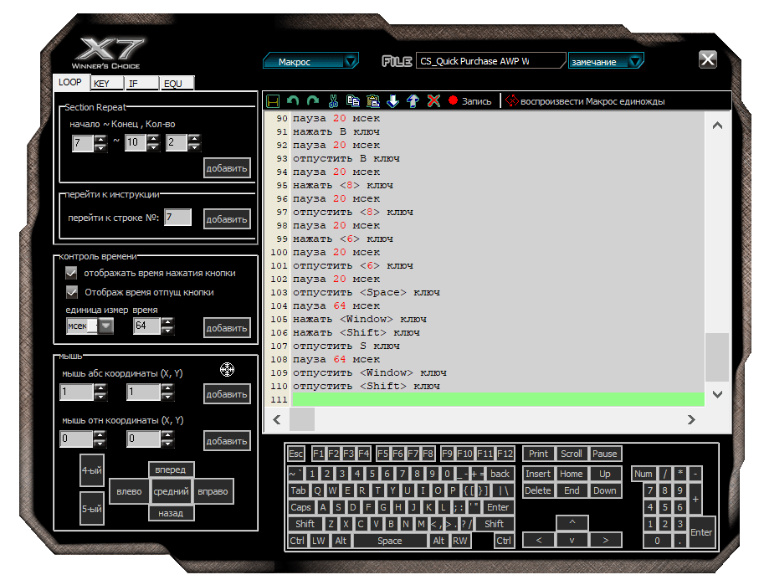Copy selected macro lines
This screenshot has width=764, height=585.
(x=353, y=101)
